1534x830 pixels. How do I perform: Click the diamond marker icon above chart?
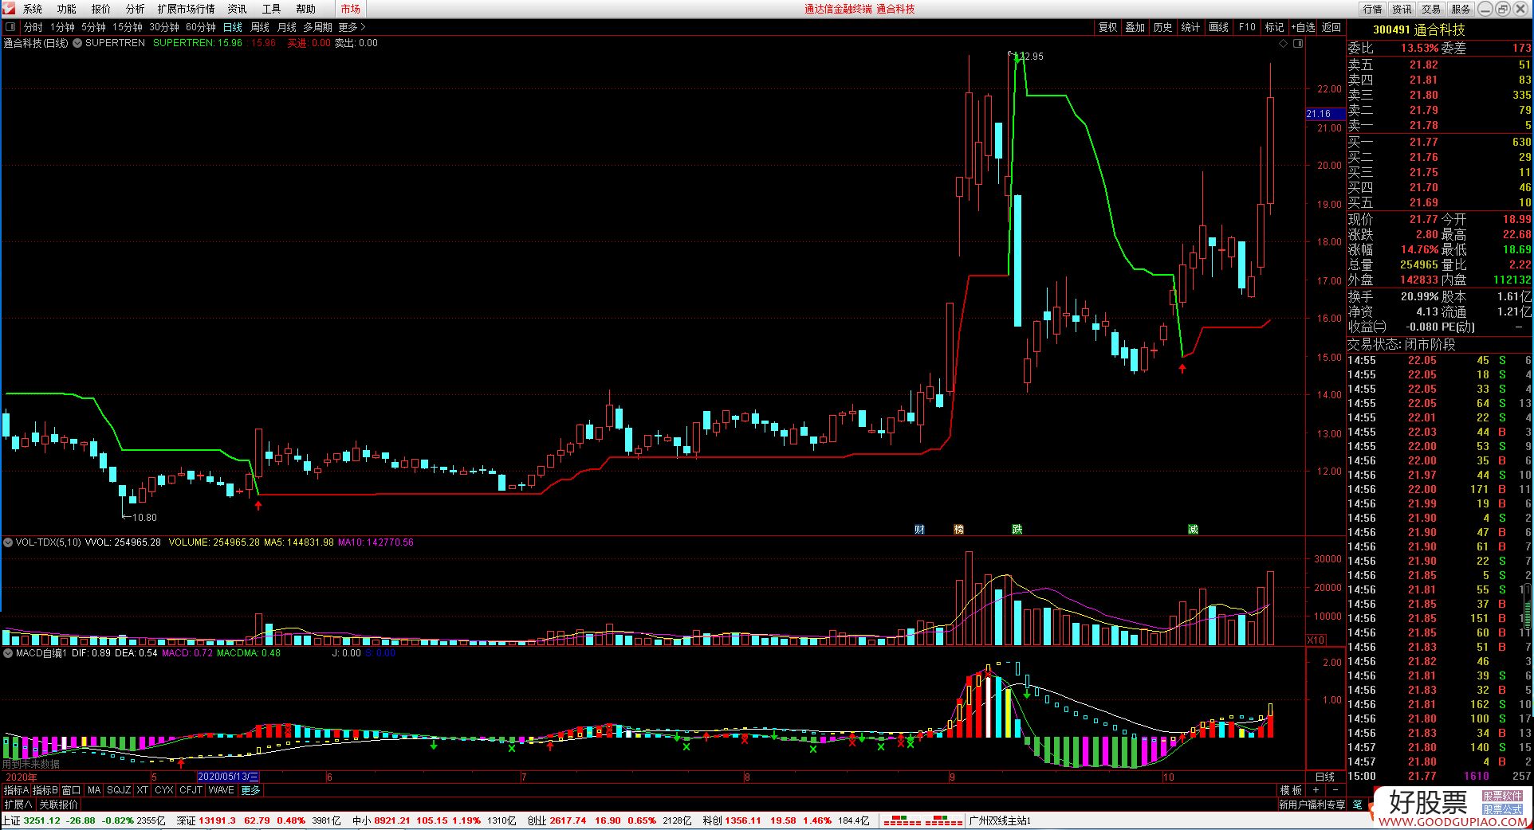click(1283, 44)
